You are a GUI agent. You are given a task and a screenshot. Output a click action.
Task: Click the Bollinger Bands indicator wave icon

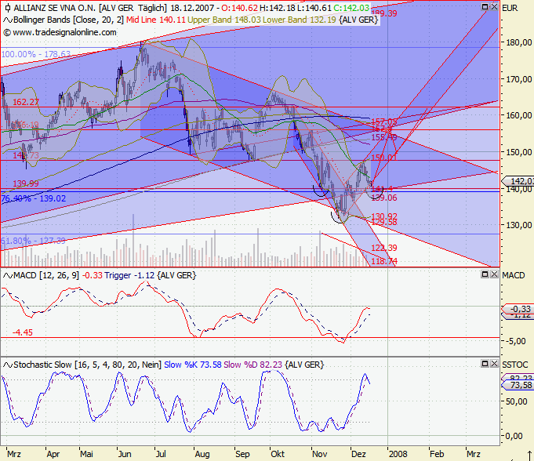pyautogui.click(x=7, y=20)
